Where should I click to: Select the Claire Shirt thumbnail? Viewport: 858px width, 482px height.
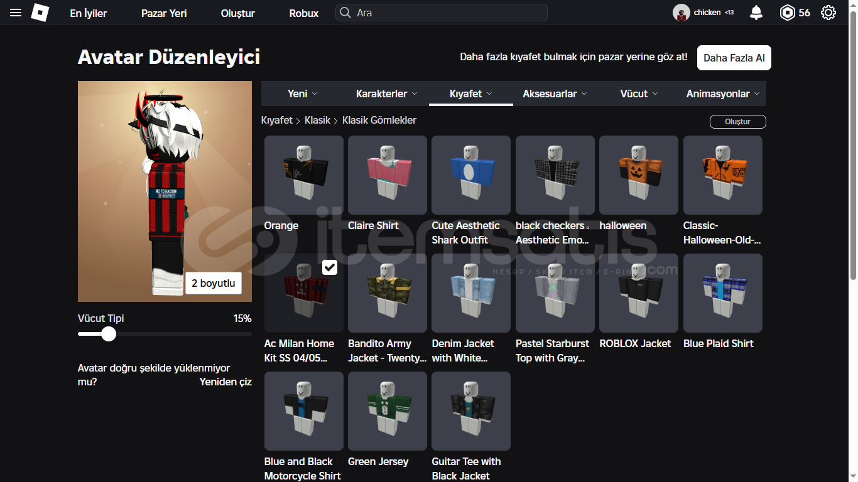pyautogui.click(x=388, y=175)
